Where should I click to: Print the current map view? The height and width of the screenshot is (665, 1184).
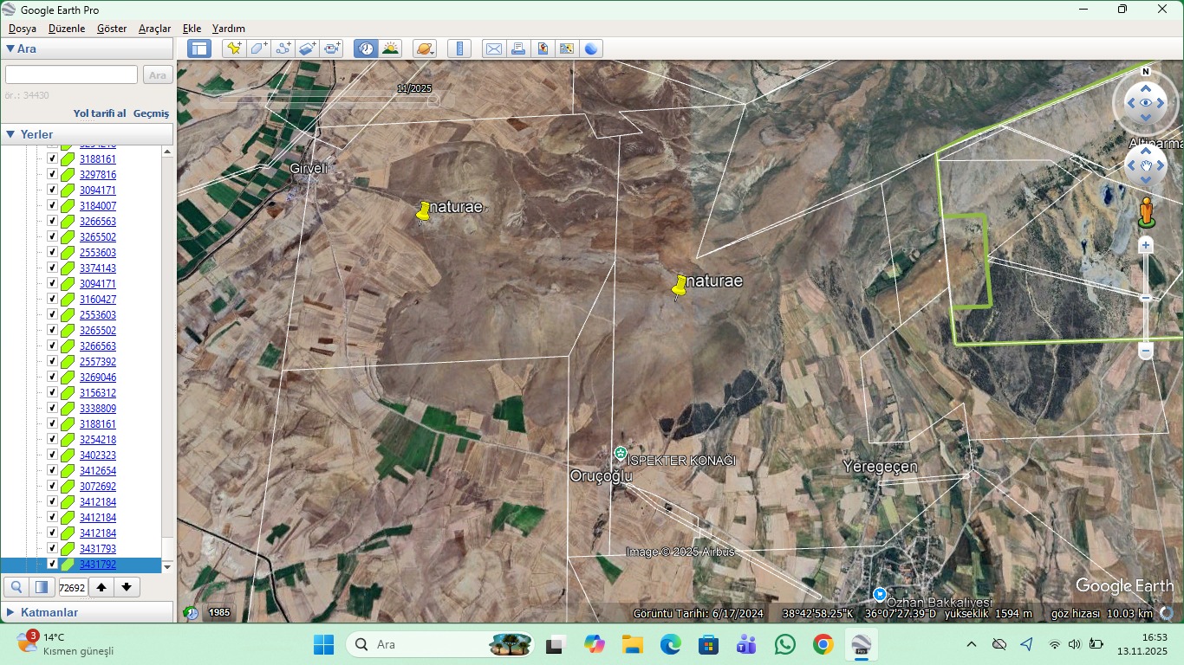518,48
